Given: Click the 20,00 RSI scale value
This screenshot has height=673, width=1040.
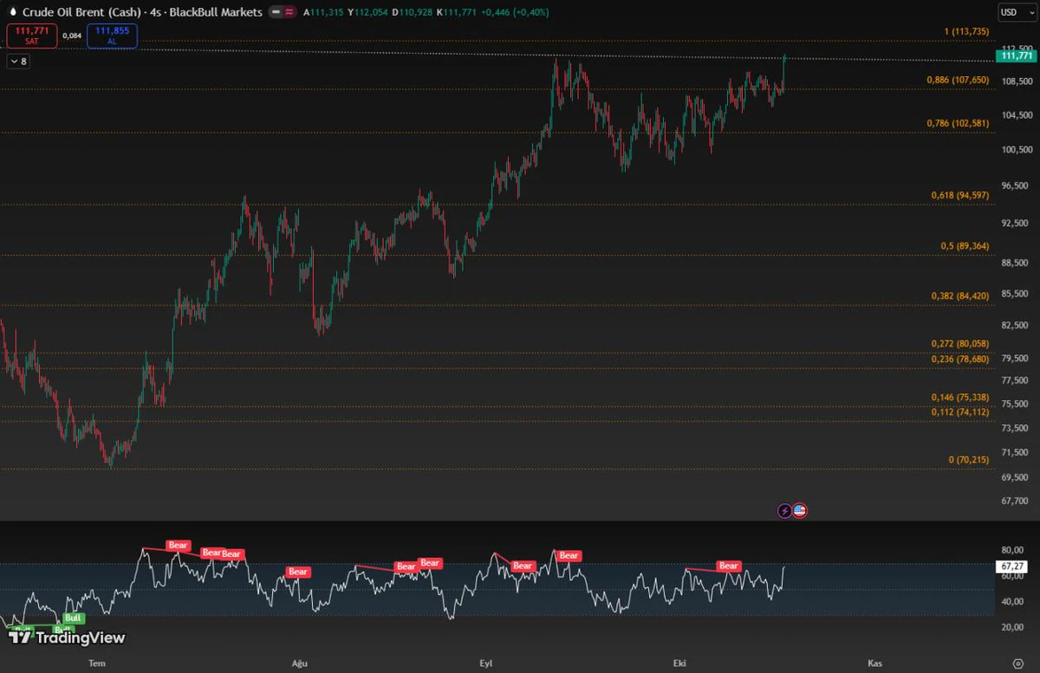Looking at the screenshot, I should [x=1012, y=627].
